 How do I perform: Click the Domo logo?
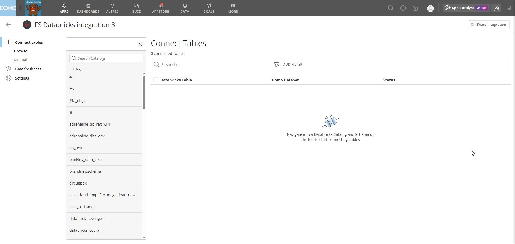(x=8, y=8)
